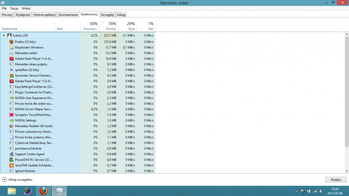349x196 pixels.
Task: Click the Eksplorator Windows folder icon
Action: [11, 47]
